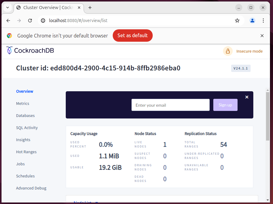The height and width of the screenshot is (204, 273).
Task: Click the Unavailable Ranges label
Action: (x=196, y=167)
